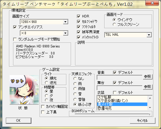Image resolution: width=161 pixels, height=129 pixels.
Task: Choose 逆光 light option
Action: [x=46, y=83]
